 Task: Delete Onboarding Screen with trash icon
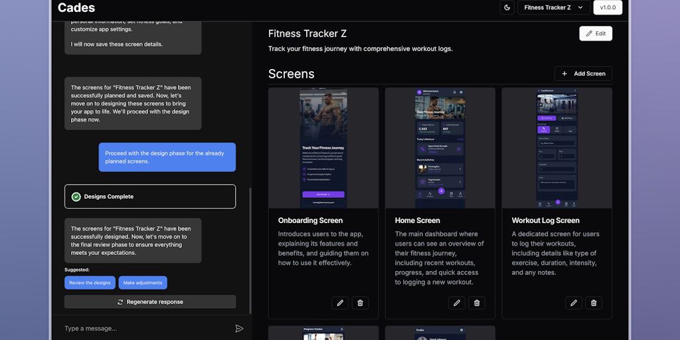point(360,303)
